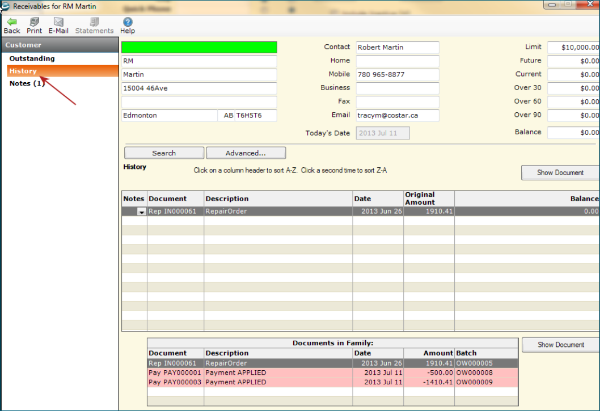Click -500.00 amount in family table
The width and height of the screenshot is (600, 411).
(440, 372)
